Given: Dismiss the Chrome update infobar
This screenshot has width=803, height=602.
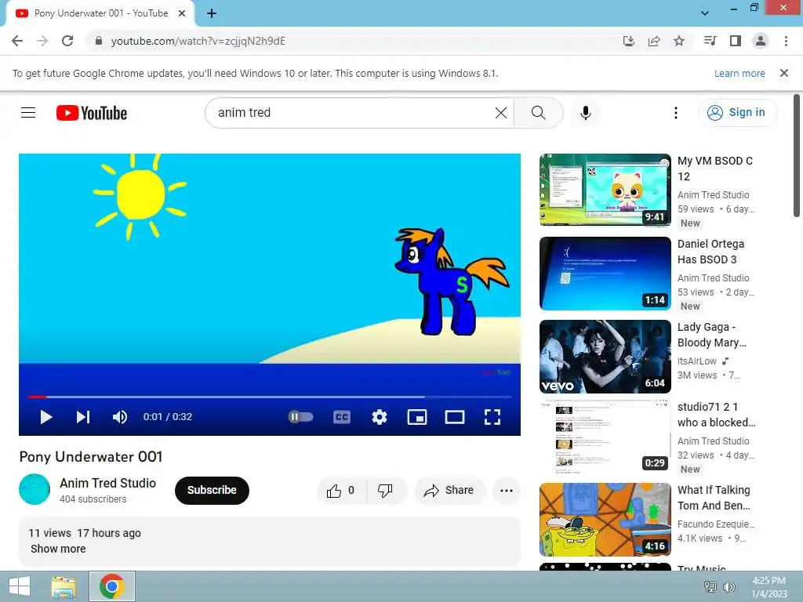Looking at the screenshot, I should 784,73.
